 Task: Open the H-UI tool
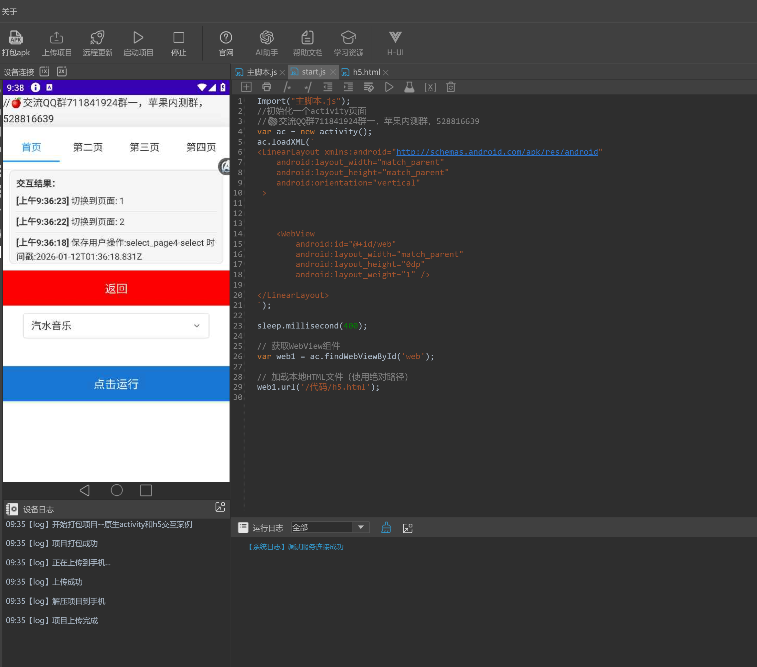(x=395, y=38)
